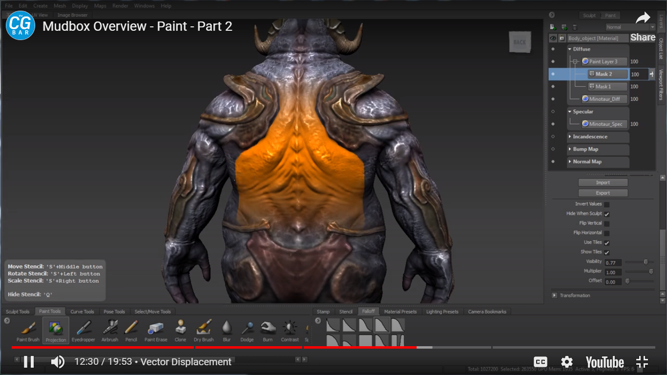Screen dimensions: 667x375
Task: Pause the video playback
Action: pos(29,362)
